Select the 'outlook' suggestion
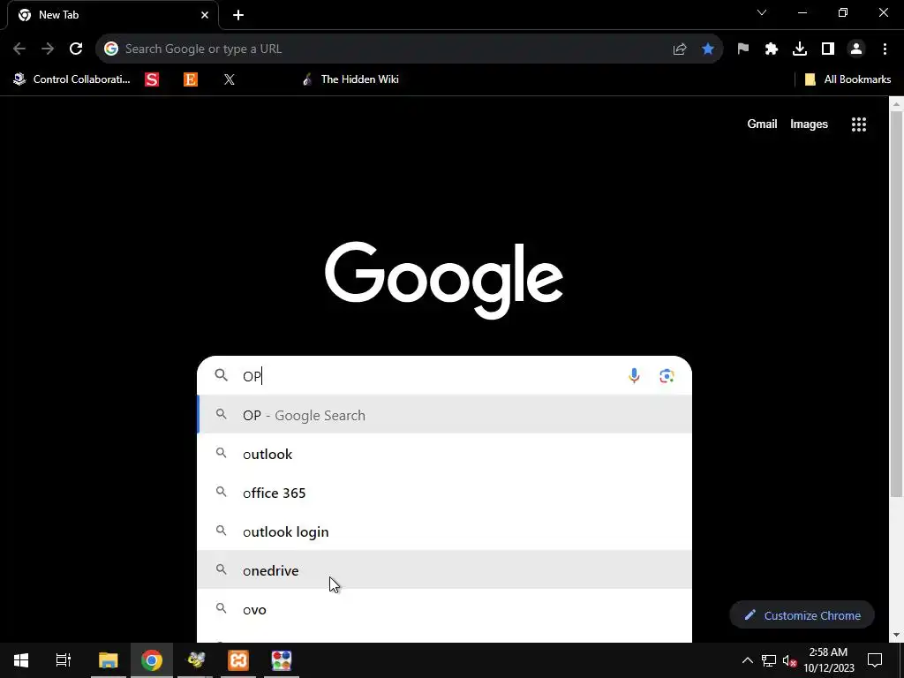904x678 pixels. coord(445,454)
